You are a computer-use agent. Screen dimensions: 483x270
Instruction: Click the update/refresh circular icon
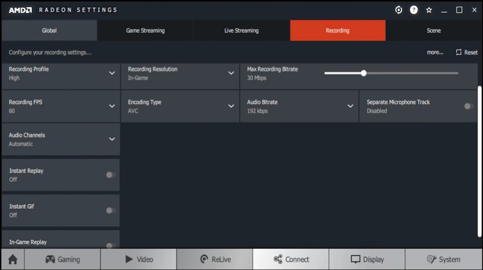[x=399, y=10]
